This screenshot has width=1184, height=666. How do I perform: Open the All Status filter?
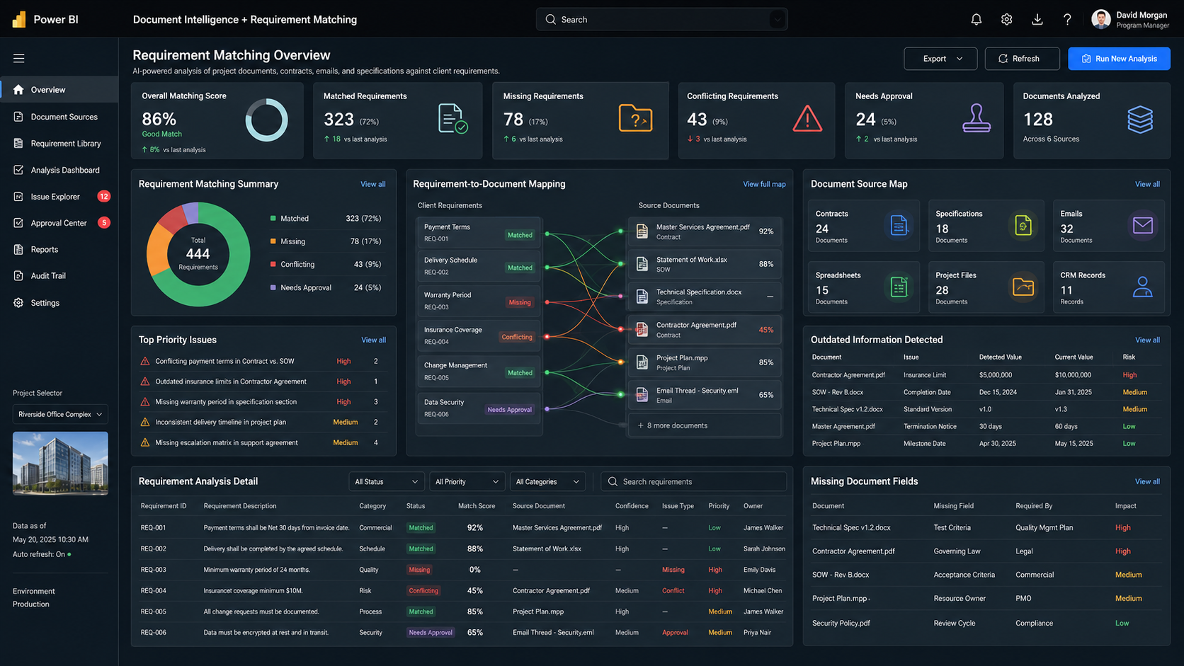click(x=387, y=482)
